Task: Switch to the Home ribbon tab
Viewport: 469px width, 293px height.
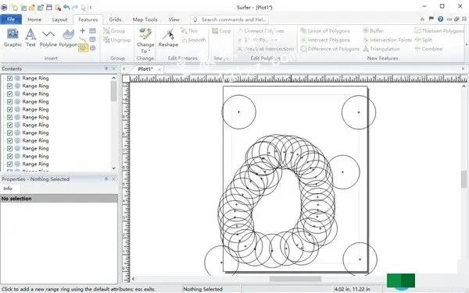Action: [x=34, y=19]
